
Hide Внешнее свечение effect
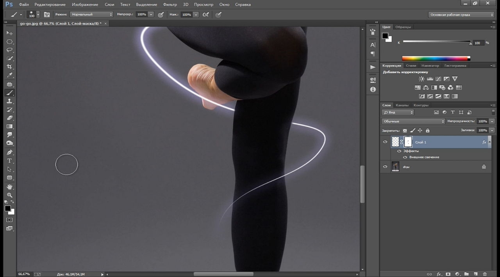[x=405, y=157]
